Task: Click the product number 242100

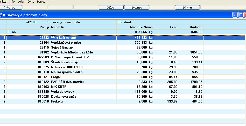Action: point(31,22)
